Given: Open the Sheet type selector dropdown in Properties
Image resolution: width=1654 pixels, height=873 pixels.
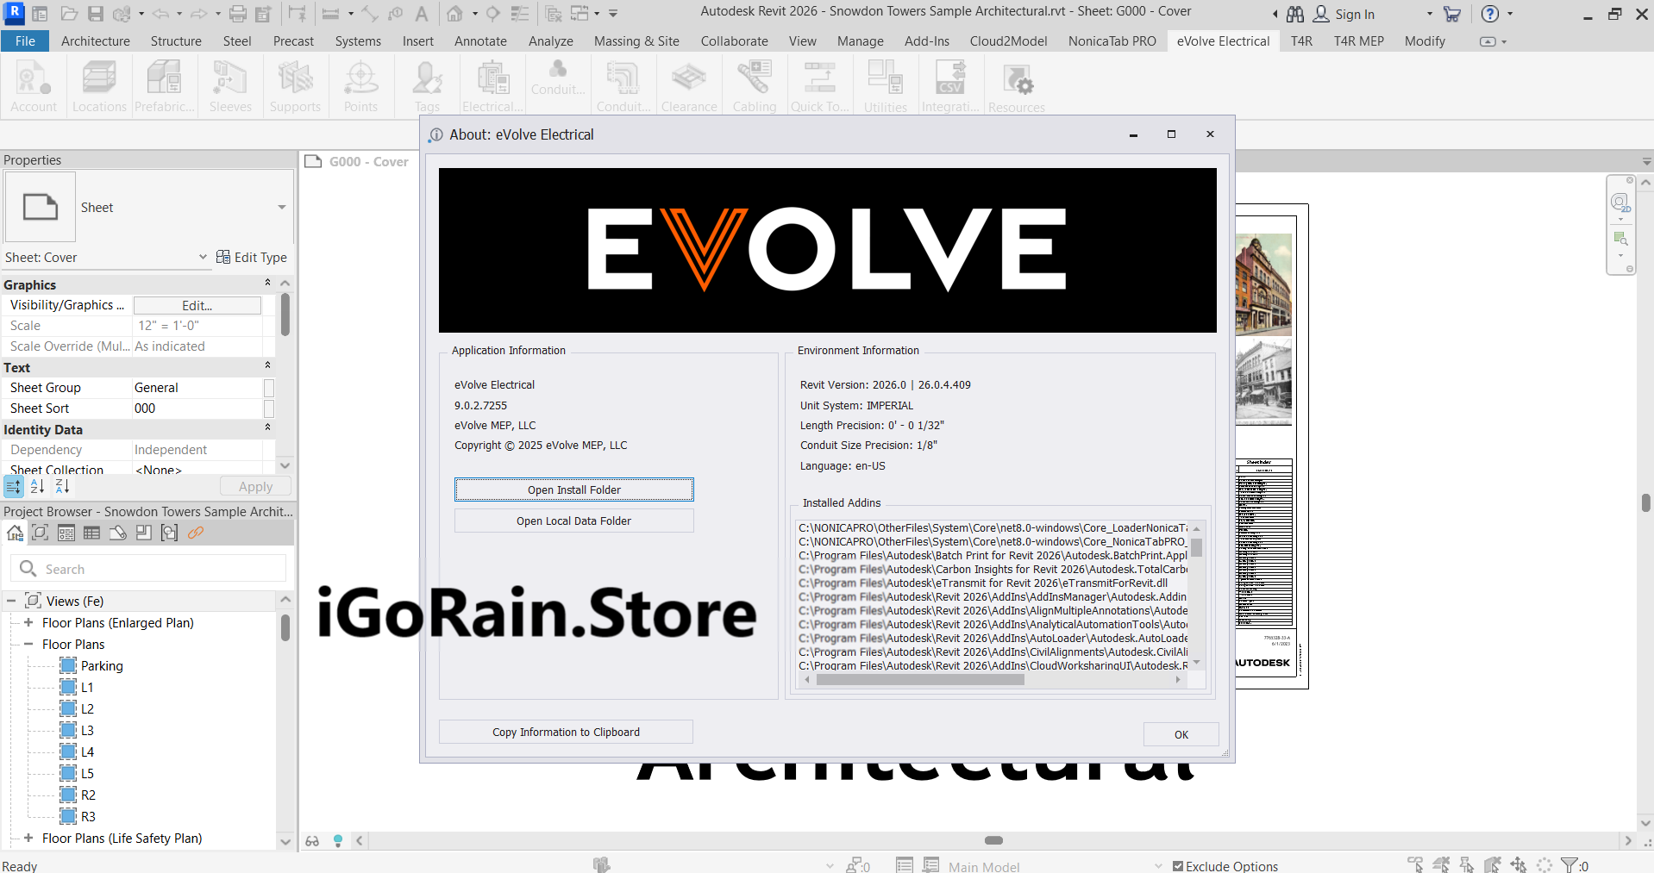Looking at the screenshot, I should coord(281,207).
